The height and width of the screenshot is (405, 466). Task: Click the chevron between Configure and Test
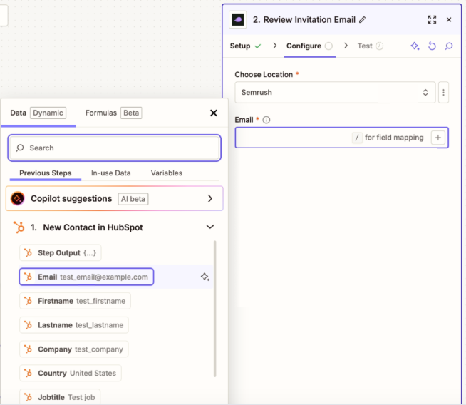click(x=346, y=46)
